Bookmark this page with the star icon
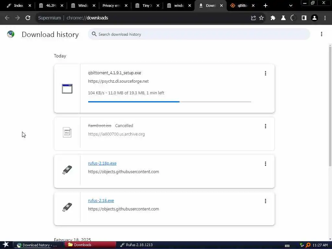The height and width of the screenshot is (249, 332). coord(262,18)
